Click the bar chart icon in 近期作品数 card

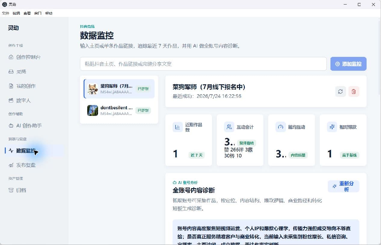pos(178,127)
